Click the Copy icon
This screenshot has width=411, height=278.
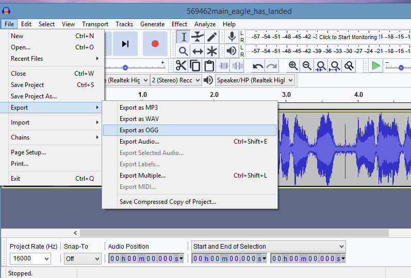point(195,66)
